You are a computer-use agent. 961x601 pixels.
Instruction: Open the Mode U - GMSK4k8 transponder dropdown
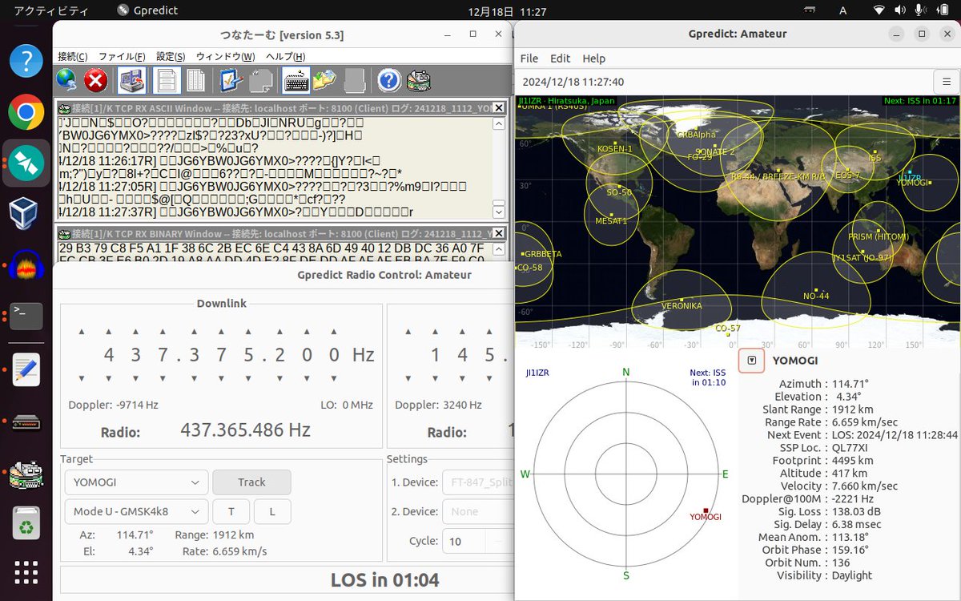[x=136, y=511]
